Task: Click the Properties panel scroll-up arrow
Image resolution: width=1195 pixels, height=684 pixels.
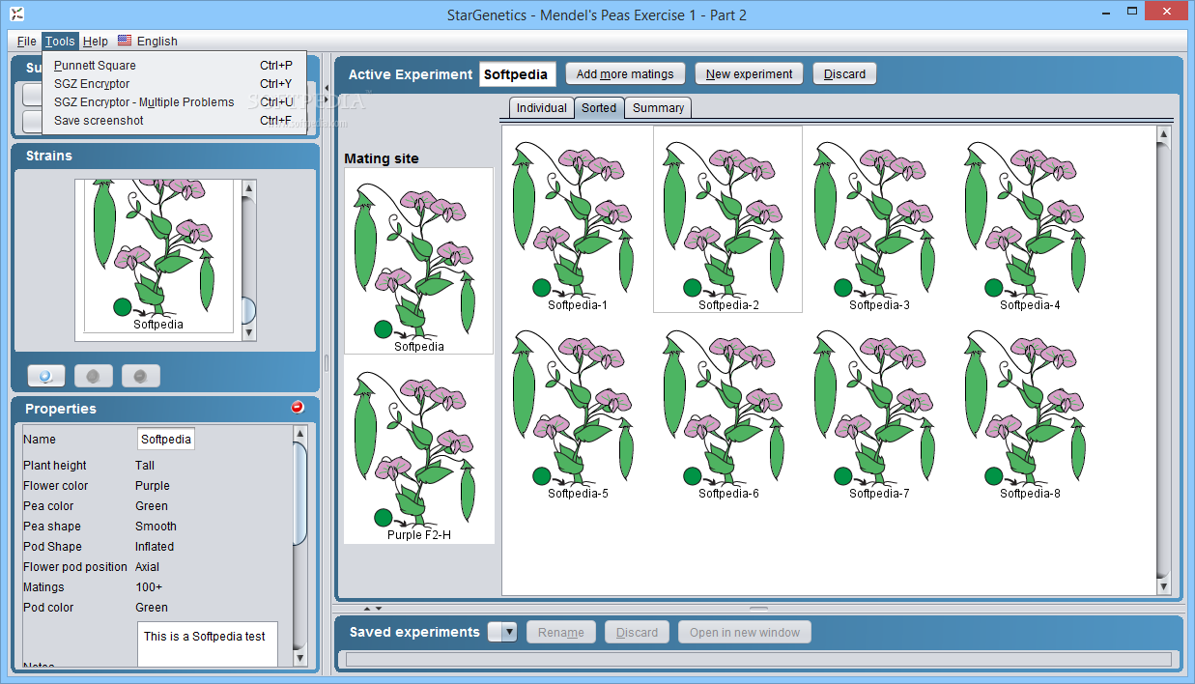Action: click(x=299, y=434)
